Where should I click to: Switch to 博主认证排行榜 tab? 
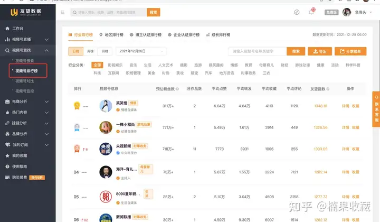coord(146,35)
